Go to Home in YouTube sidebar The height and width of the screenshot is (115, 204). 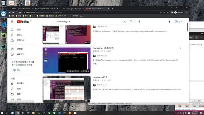[x=19, y=30]
